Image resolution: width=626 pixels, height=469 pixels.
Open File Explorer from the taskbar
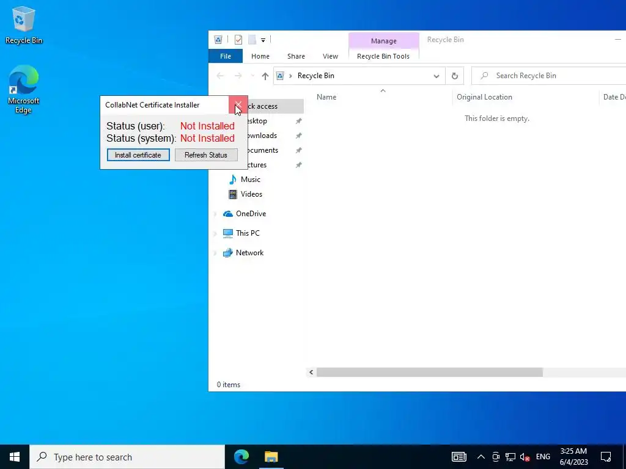tap(271, 457)
